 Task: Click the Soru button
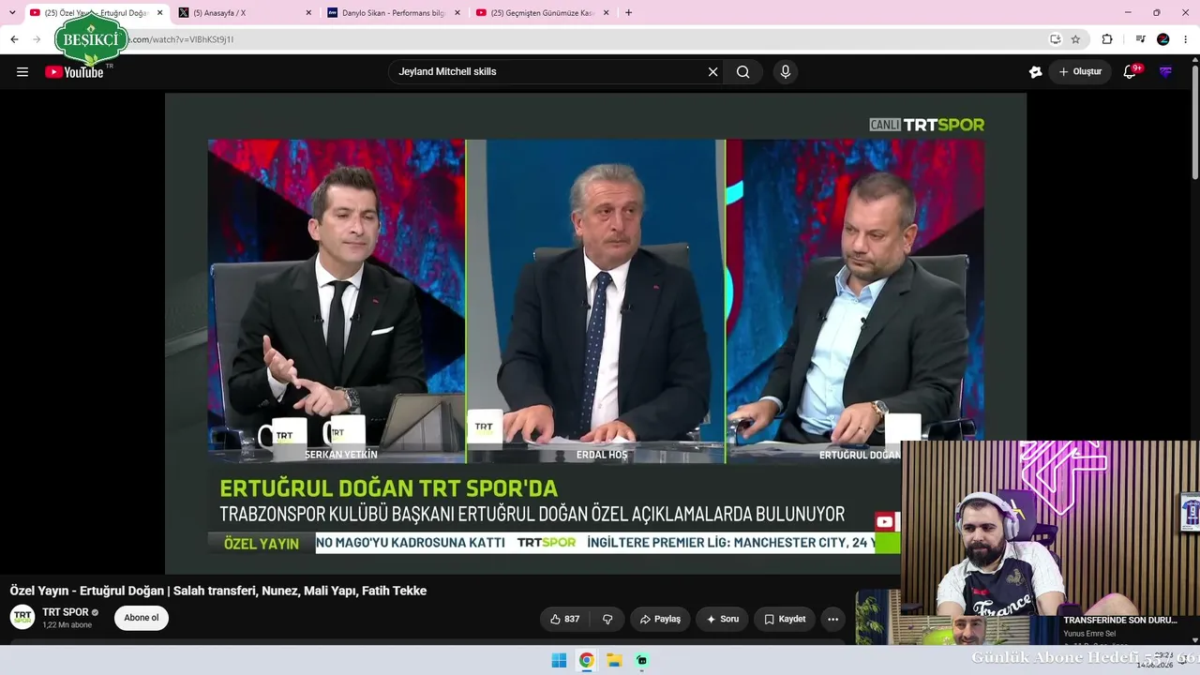(723, 619)
